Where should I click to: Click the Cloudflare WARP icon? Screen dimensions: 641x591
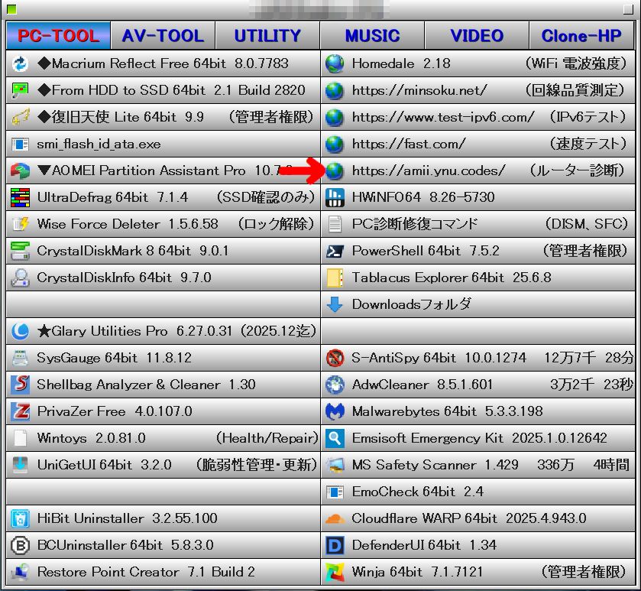tap(335, 518)
